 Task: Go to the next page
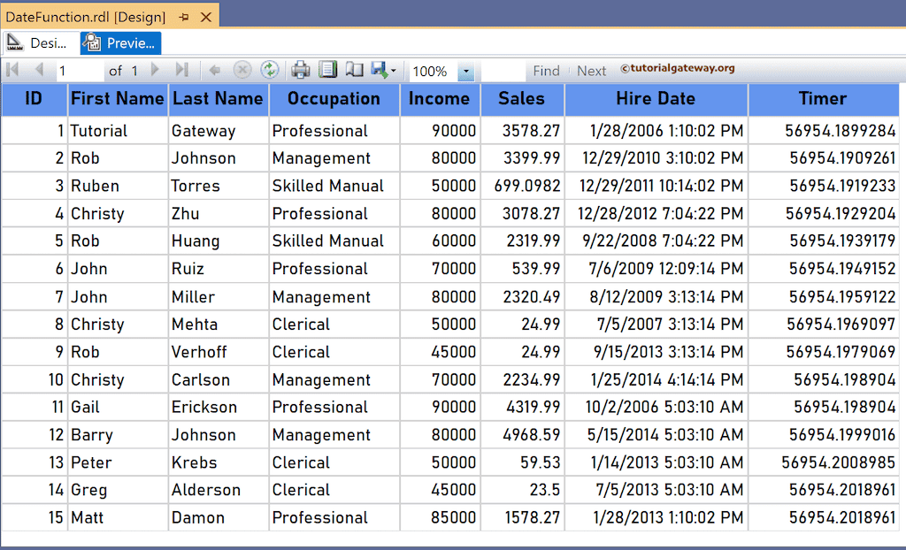point(156,71)
